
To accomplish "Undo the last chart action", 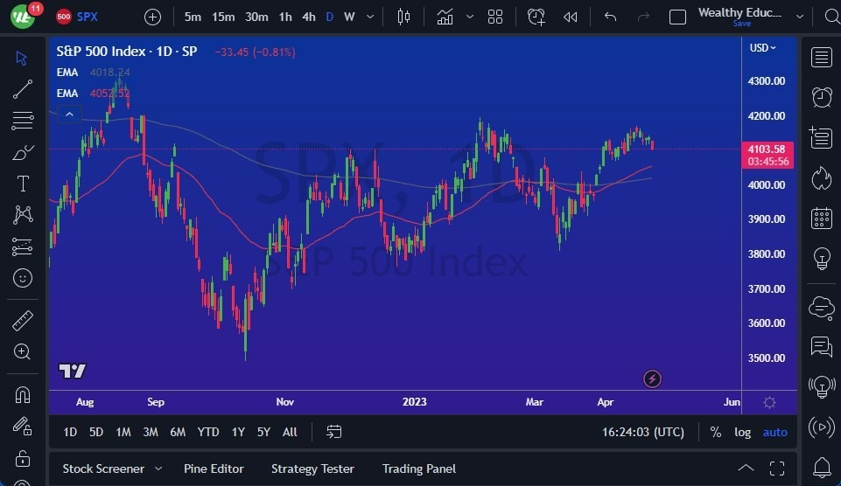I will click(610, 17).
